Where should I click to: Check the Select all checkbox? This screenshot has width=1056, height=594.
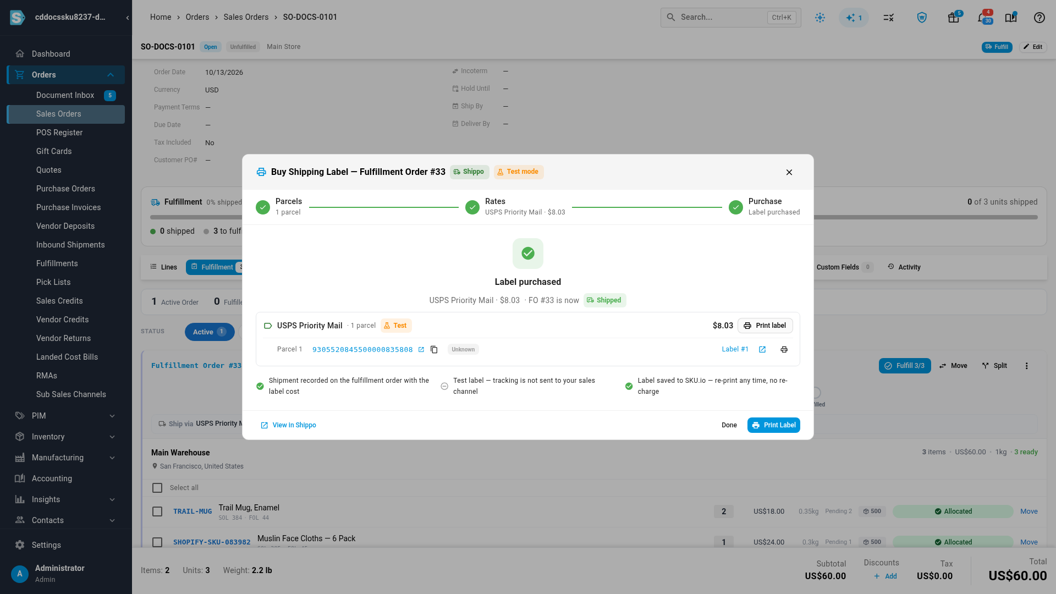157,488
